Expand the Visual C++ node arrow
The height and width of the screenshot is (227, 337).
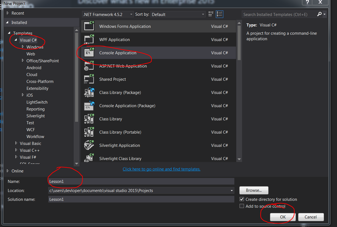point(16,150)
